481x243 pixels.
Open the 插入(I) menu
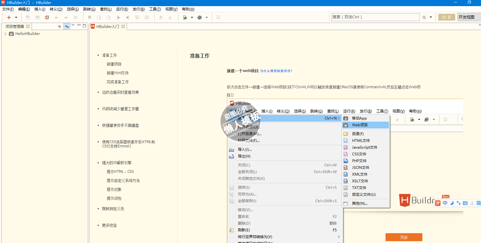pos(40,9)
